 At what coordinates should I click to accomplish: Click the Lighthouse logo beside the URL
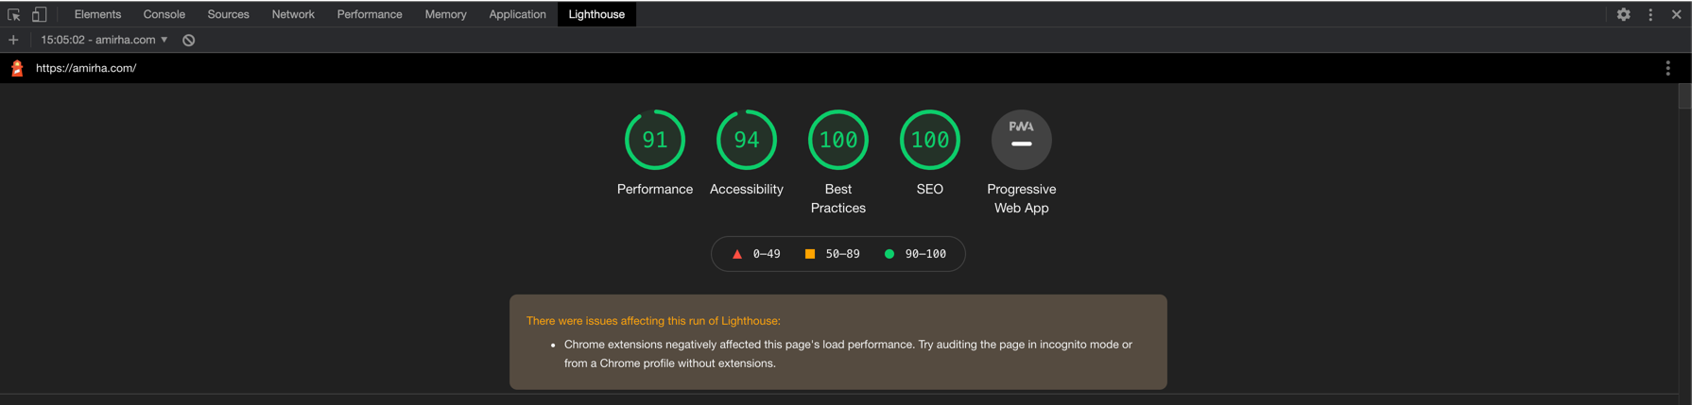coord(17,68)
